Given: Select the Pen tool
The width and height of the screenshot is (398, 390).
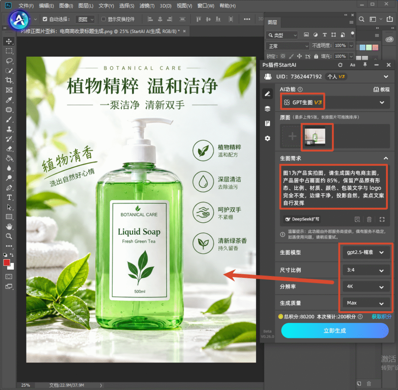Looking at the screenshot, I should point(9,188).
